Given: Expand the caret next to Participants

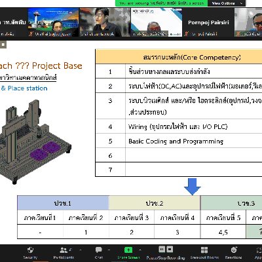Looking at the screenshot, I should (x=81, y=250).
